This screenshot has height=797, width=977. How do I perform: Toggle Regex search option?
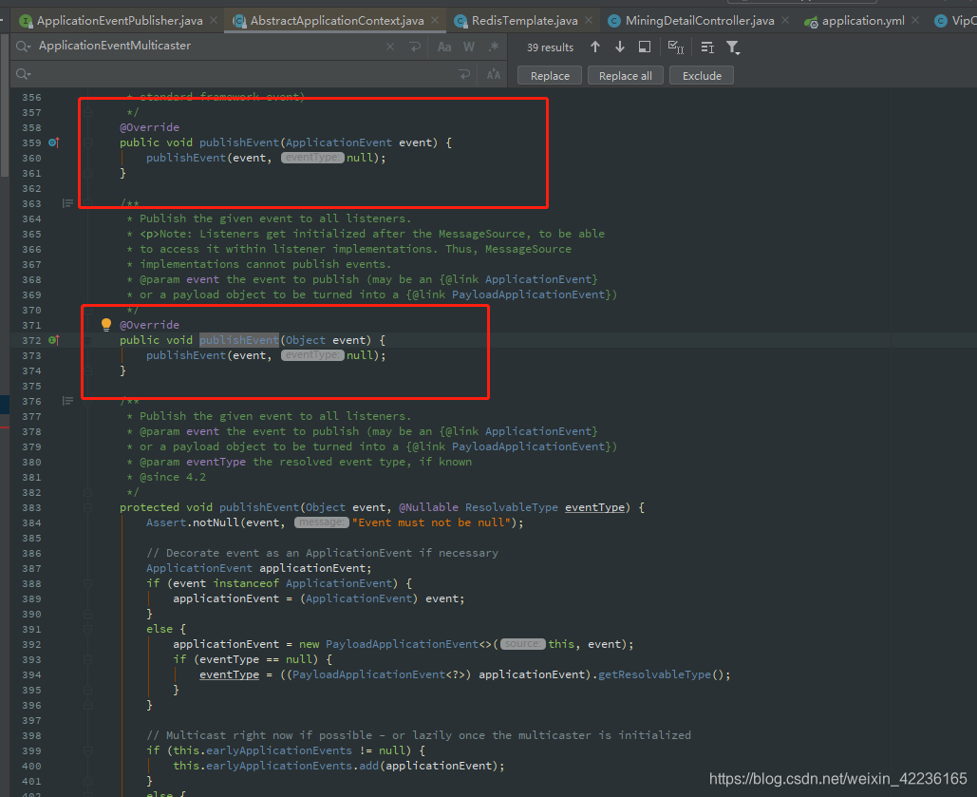coord(494,47)
